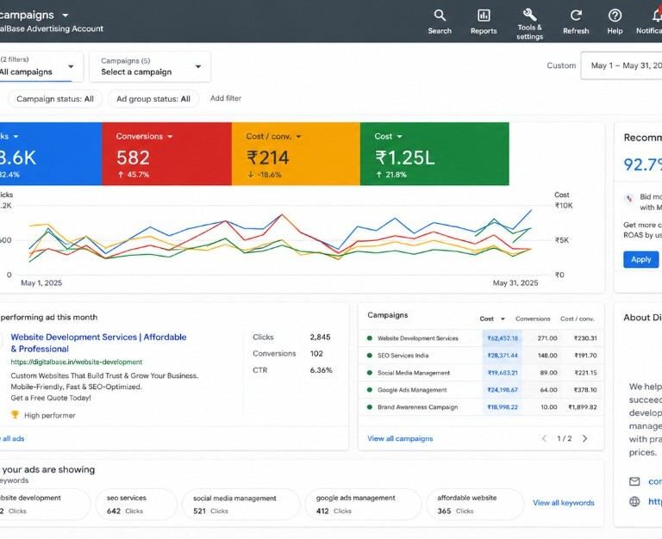Apply the bid recommendation

click(x=641, y=259)
